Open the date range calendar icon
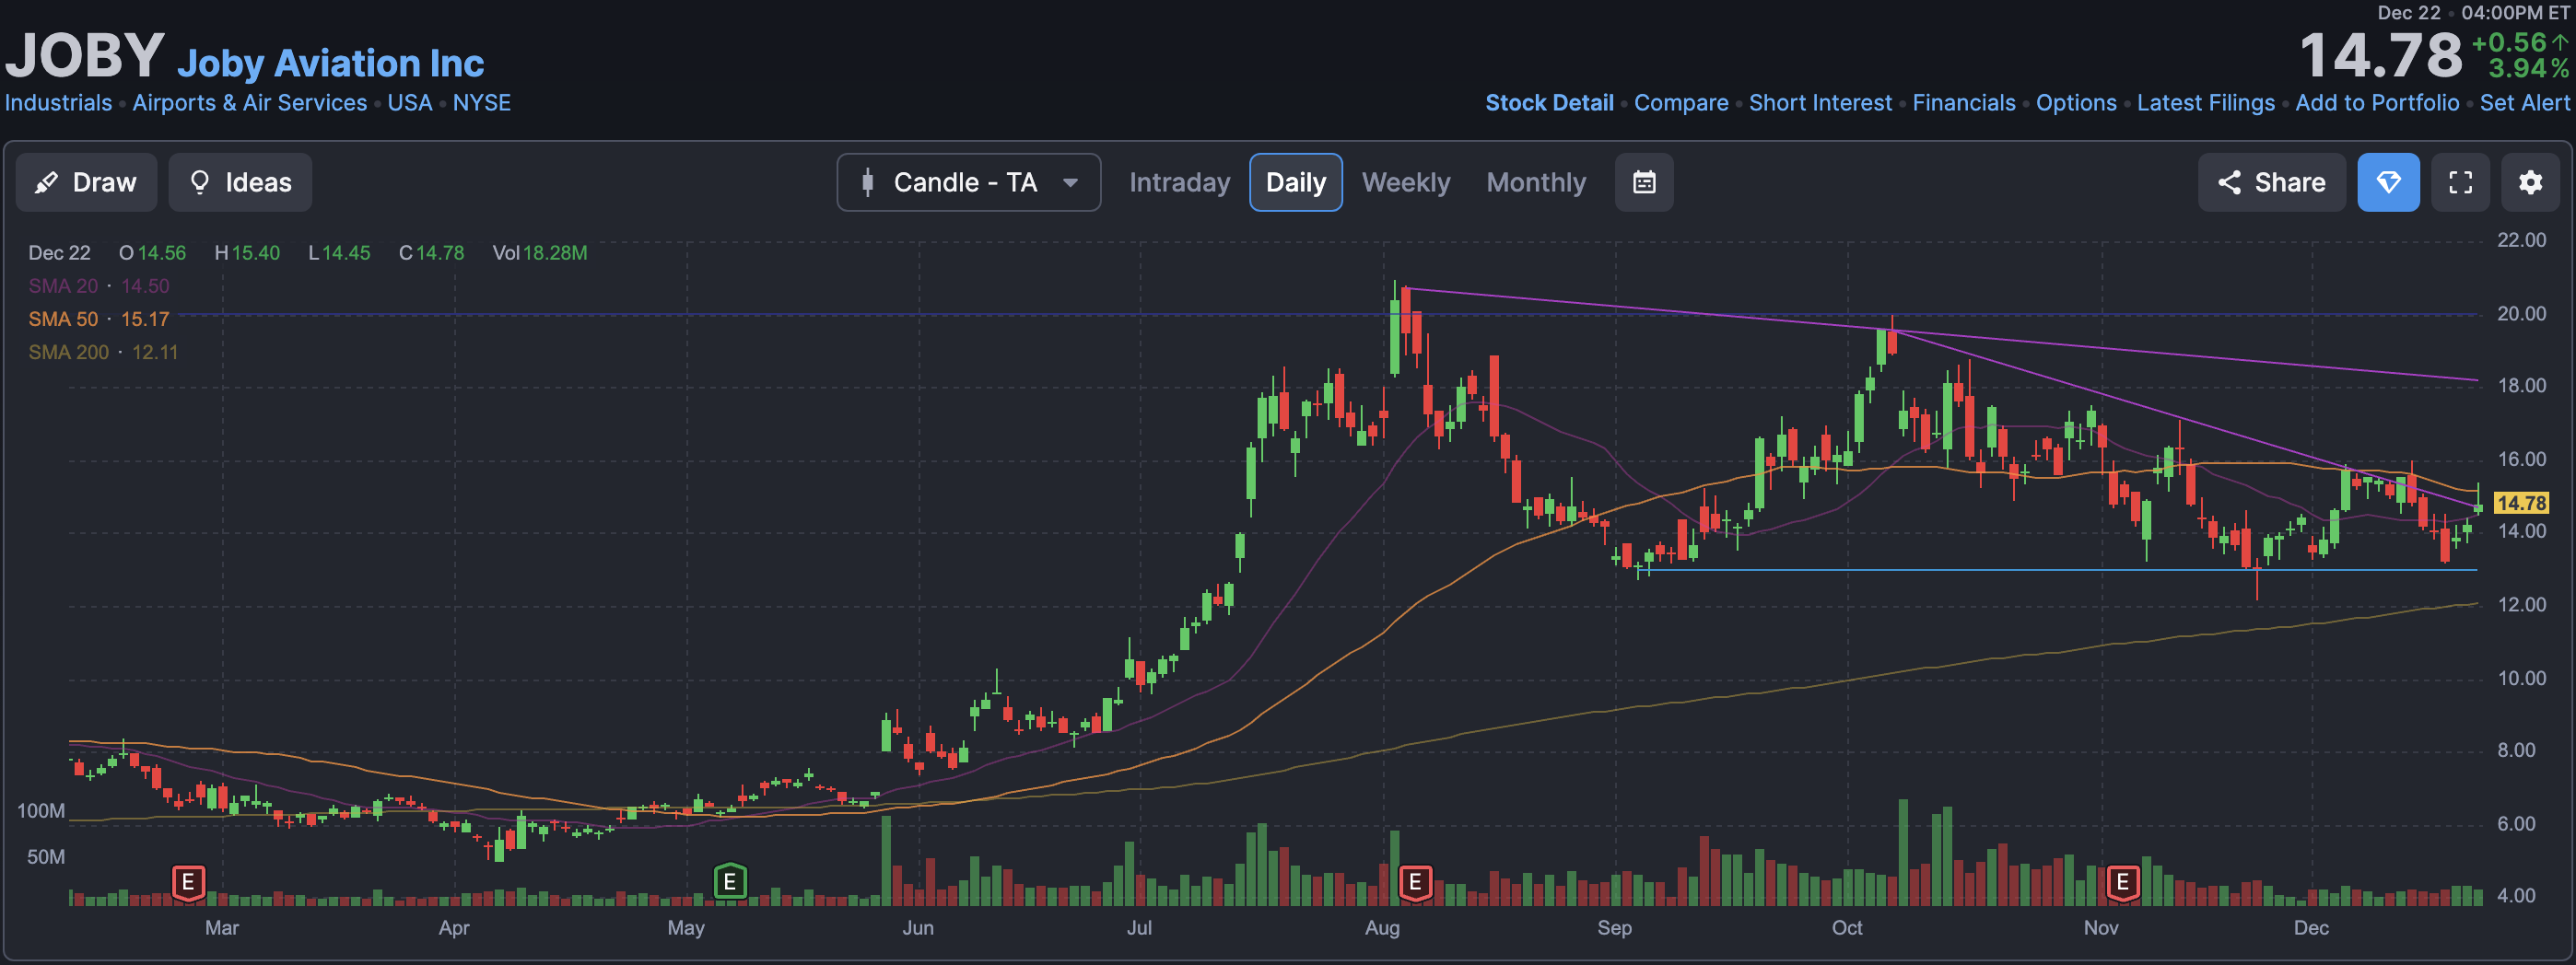 tap(1643, 181)
